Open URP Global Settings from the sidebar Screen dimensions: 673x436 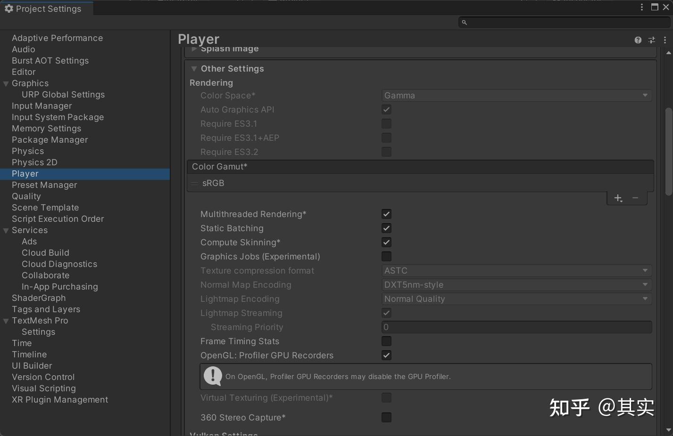[63, 94]
